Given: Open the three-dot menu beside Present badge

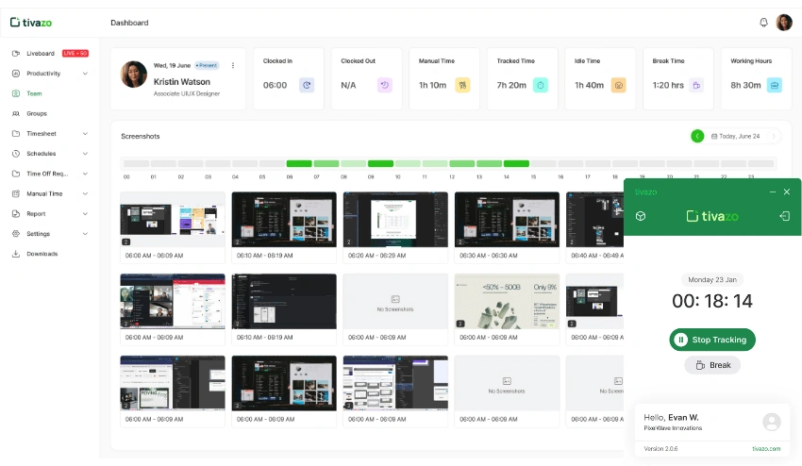Looking at the screenshot, I should [233, 65].
